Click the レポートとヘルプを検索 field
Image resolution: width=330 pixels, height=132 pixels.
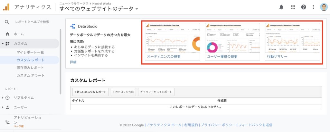tap(32, 22)
